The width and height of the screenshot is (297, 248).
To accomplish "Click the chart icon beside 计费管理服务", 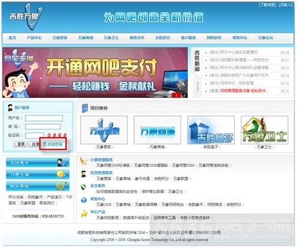I will pyautogui.click(x=84, y=161).
